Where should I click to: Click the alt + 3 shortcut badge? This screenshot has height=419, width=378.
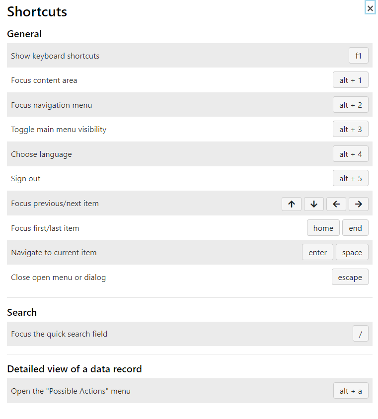pyautogui.click(x=351, y=130)
